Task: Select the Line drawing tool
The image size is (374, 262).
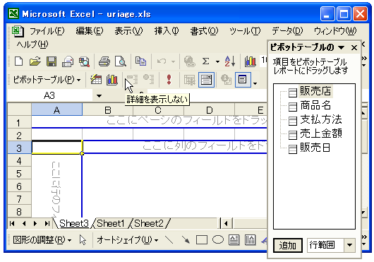Action: point(169,240)
